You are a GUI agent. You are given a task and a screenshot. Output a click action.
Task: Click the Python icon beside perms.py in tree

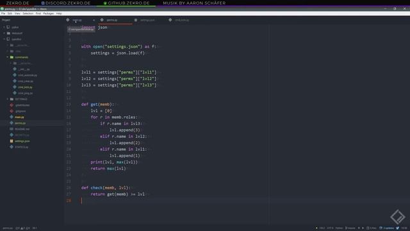pos(12,123)
